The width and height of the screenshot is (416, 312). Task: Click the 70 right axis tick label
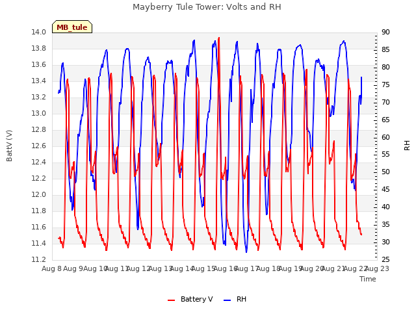[385, 103]
